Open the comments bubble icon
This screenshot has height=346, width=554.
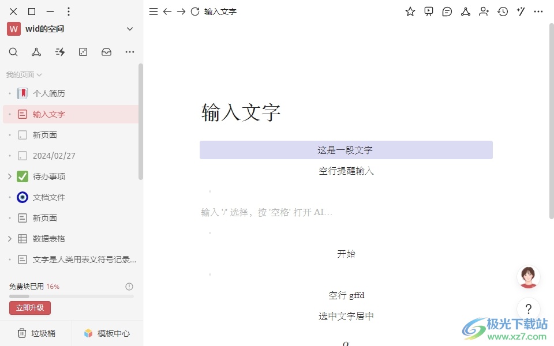coord(447,12)
